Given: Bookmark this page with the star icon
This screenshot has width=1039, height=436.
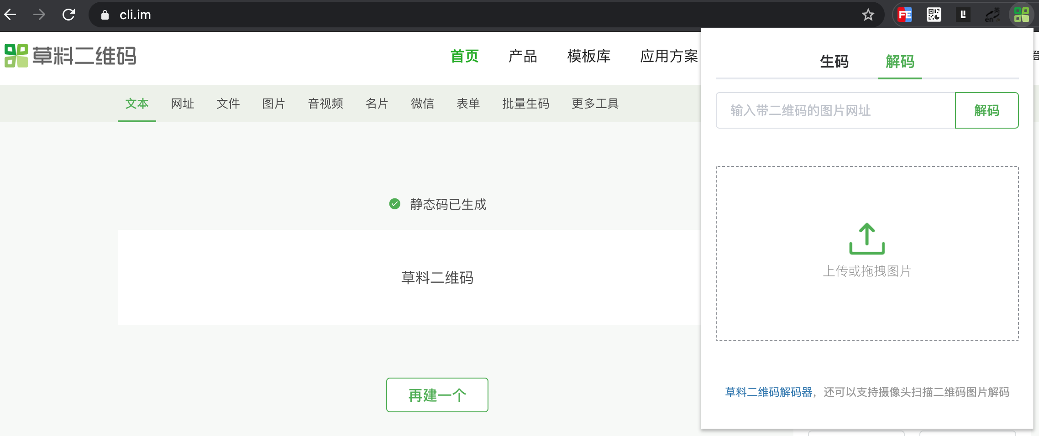Looking at the screenshot, I should coord(868,15).
